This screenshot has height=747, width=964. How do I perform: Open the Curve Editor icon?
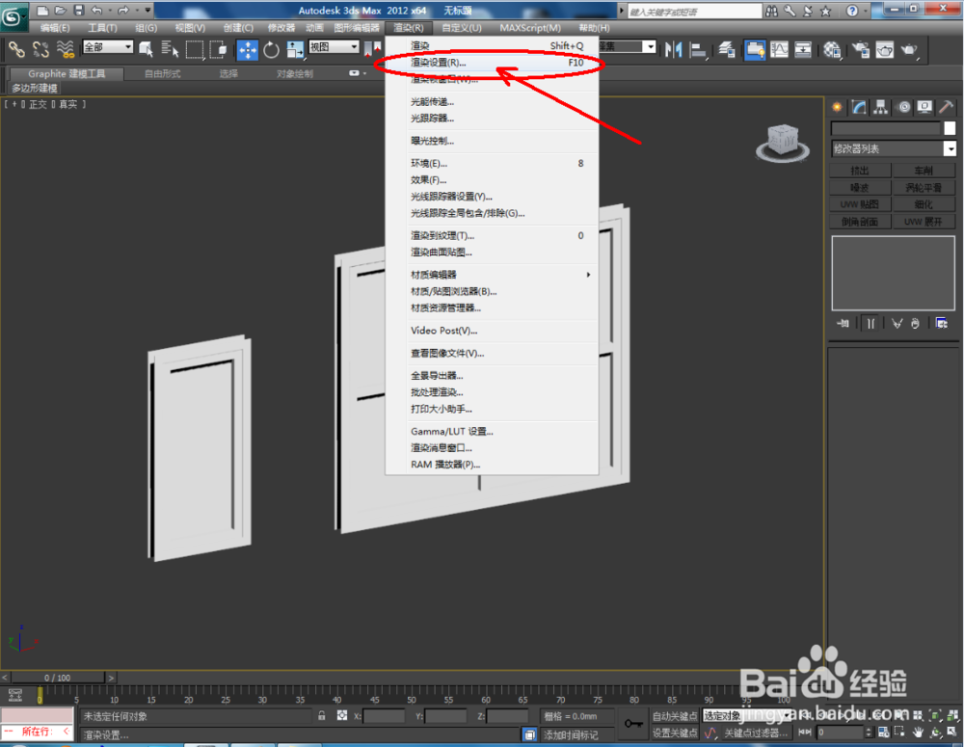pyautogui.click(x=780, y=50)
